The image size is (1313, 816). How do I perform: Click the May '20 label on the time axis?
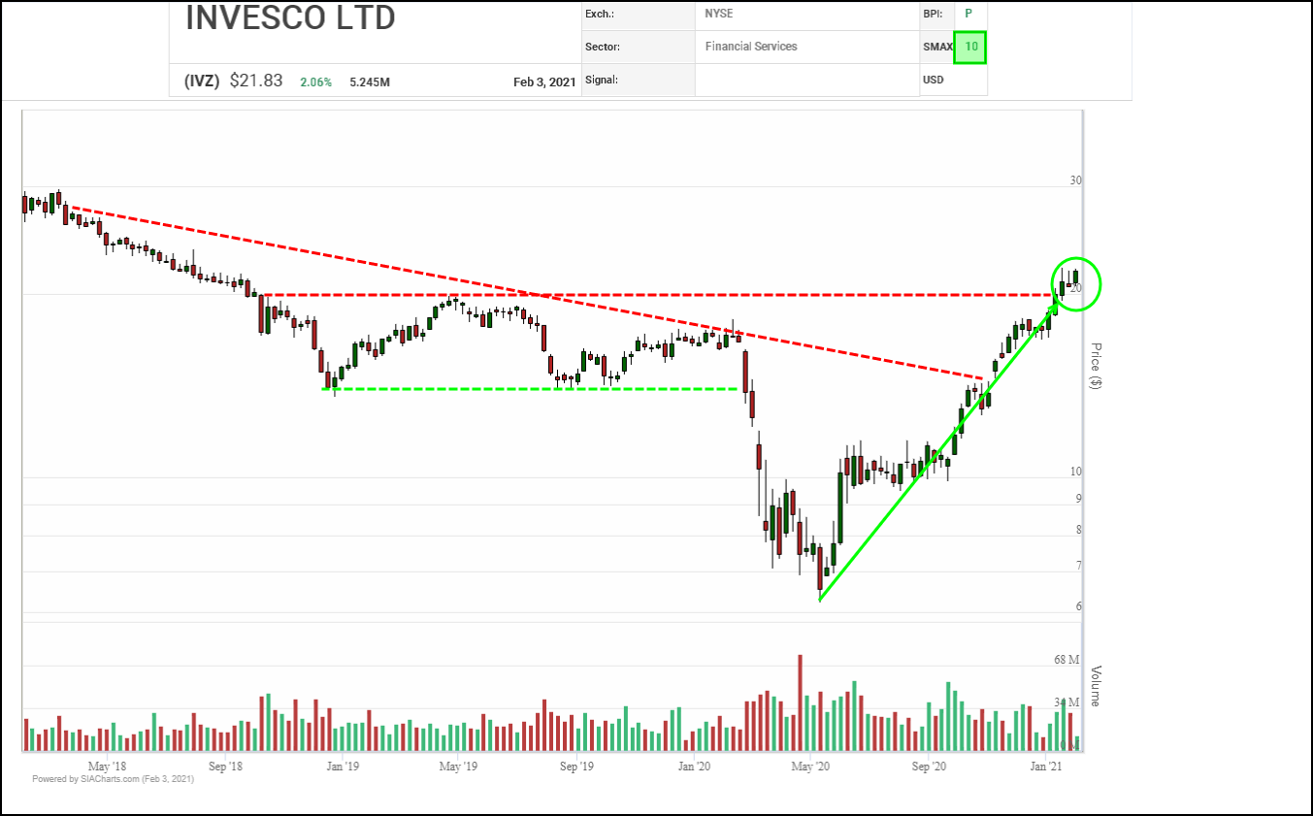click(x=810, y=767)
